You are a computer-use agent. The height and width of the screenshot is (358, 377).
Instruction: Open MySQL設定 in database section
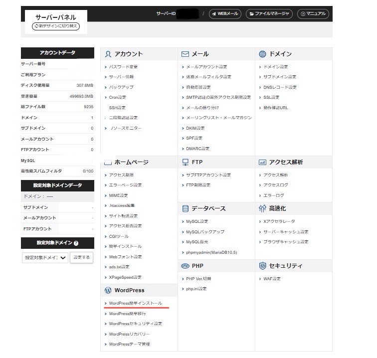pos(196,221)
